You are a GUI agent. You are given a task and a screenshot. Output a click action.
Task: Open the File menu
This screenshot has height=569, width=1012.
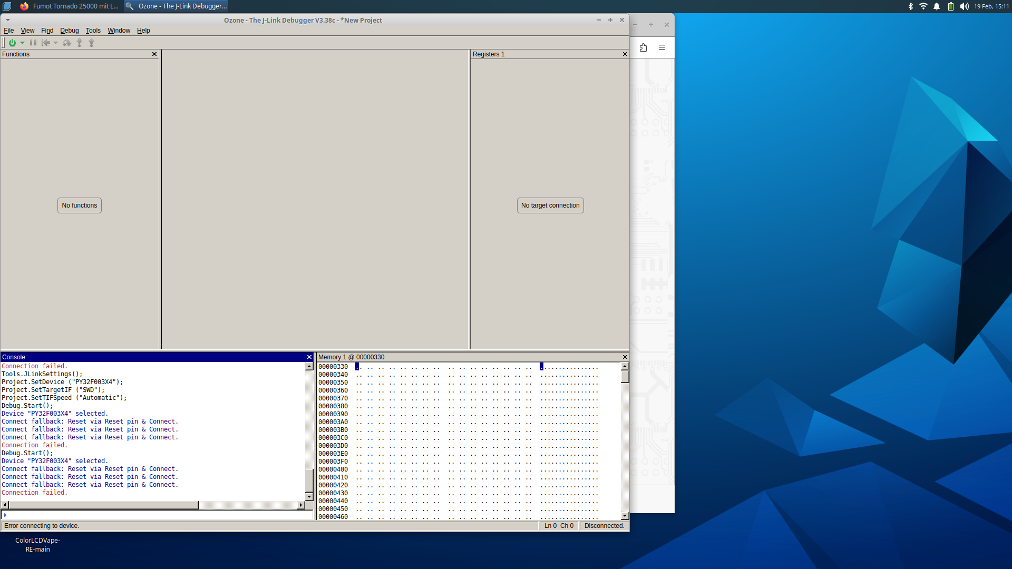pyautogui.click(x=8, y=31)
